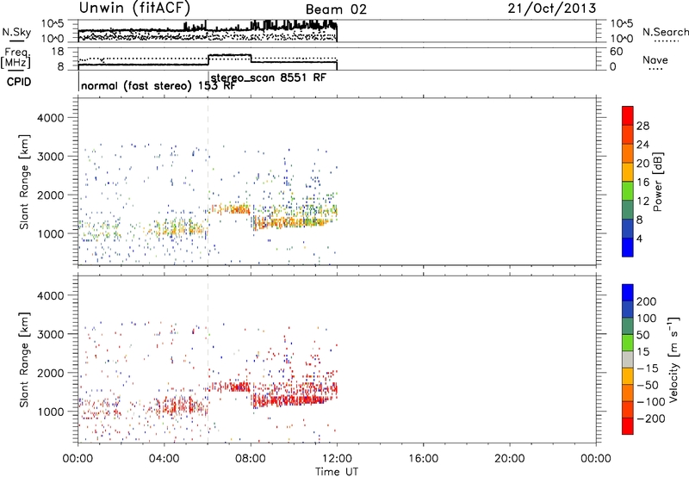Click the 'Slant Range [km]' label of velocity panel

(x=24, y=360)
